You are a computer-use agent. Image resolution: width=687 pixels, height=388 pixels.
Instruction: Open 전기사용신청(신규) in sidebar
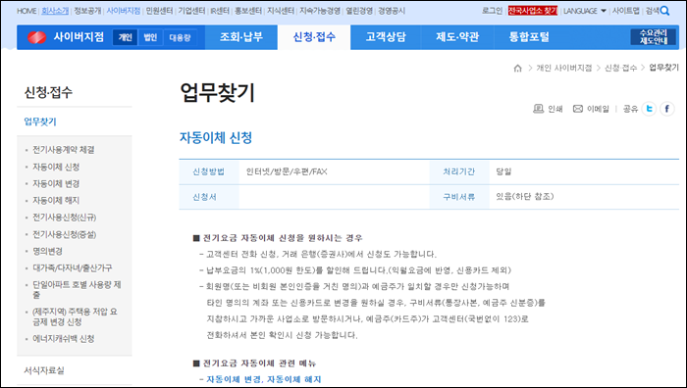tap(65, 218)
